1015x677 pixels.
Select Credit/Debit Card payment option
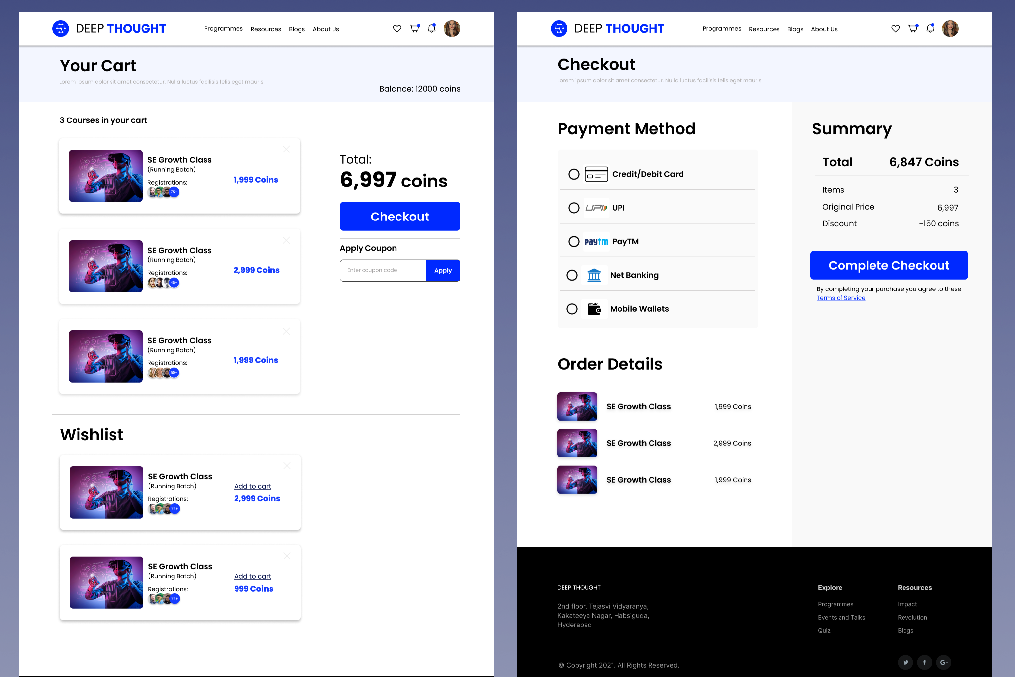coord(574,174)
